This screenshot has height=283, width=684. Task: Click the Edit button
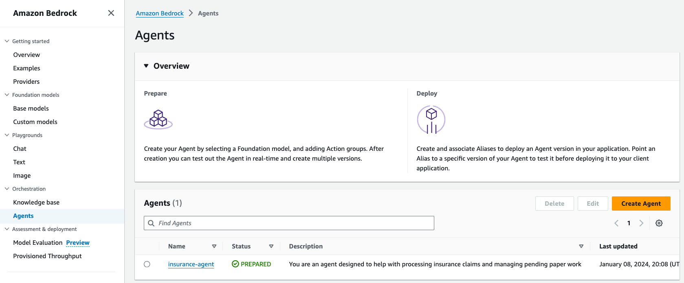coord(593,204)
